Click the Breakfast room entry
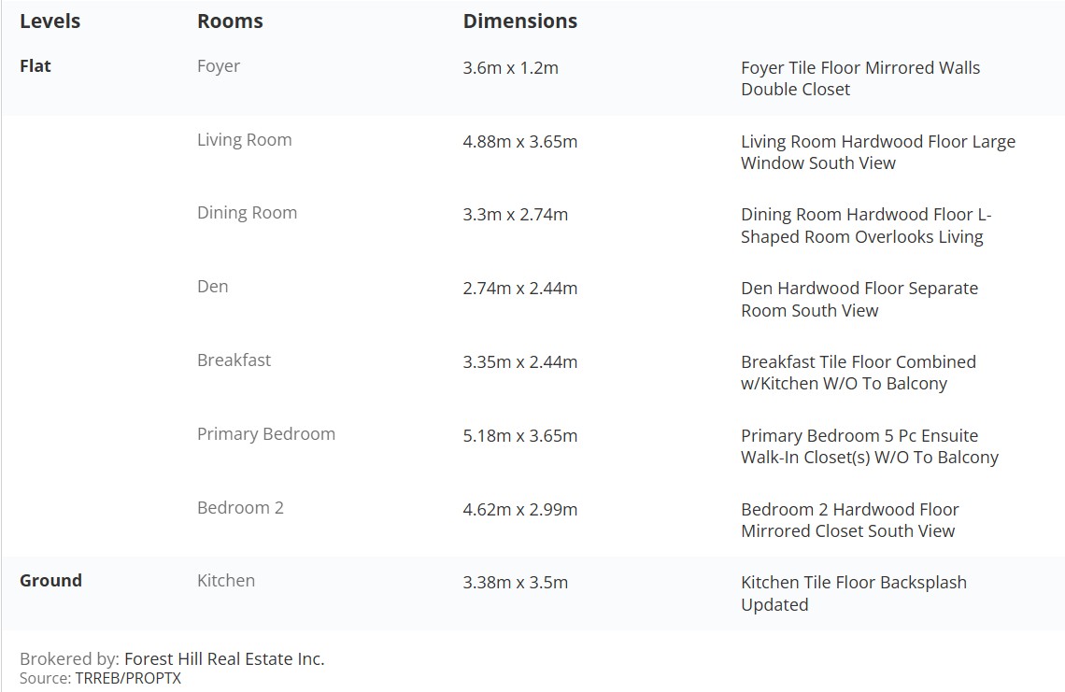Image resolution: width=1065 pixels, height=692 pixels. [x=234, y=360]
